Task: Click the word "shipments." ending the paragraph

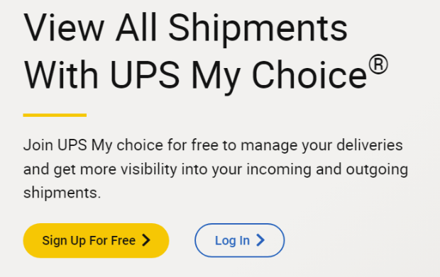Action: point(62,193)
